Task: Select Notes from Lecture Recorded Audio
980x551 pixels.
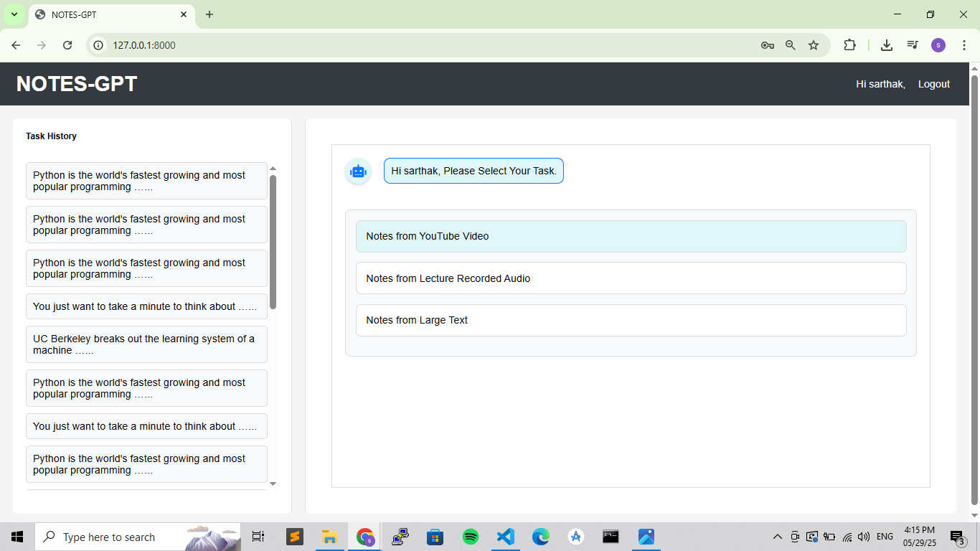Action: [x=631, y=278]
